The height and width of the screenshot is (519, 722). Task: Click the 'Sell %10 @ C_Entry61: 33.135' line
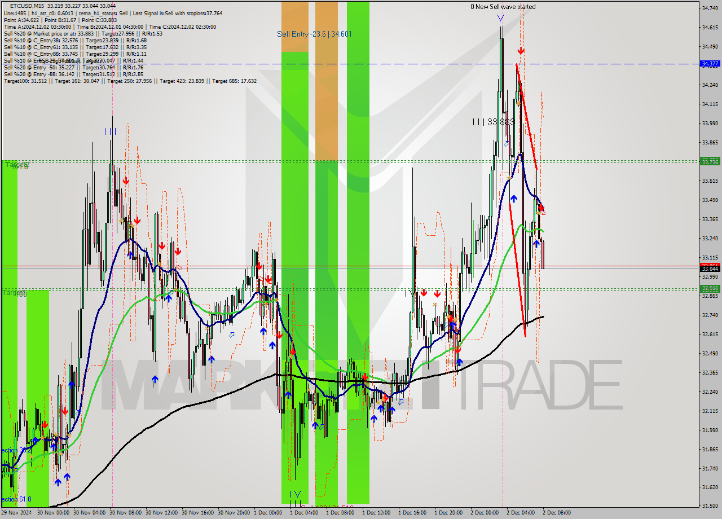pos(75,47)
